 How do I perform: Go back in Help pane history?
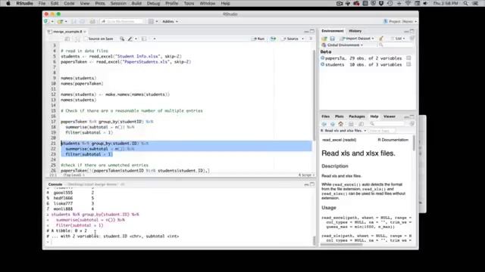324,124
